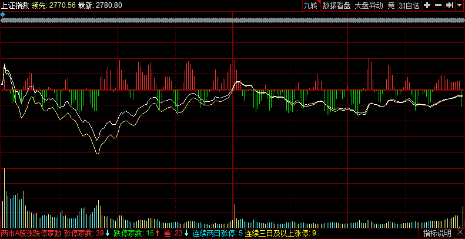Open the top-right dropdown arrow menu

coord(459,5)
